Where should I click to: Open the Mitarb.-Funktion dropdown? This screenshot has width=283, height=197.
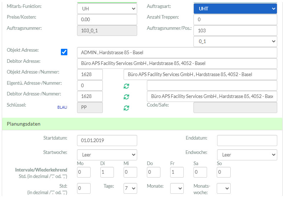107,9
